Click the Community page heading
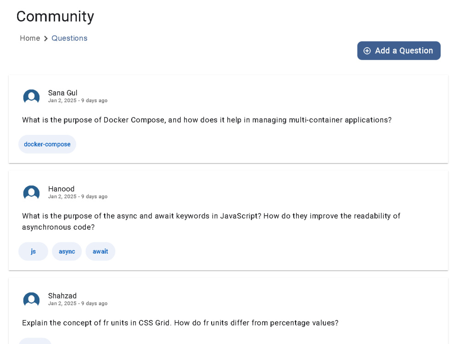The height and width of the screenshot is (344, 459). (x=56, y=17)
